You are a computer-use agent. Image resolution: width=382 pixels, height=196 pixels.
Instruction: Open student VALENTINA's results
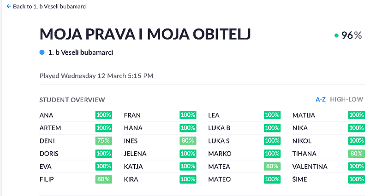(x=310, y=167)
